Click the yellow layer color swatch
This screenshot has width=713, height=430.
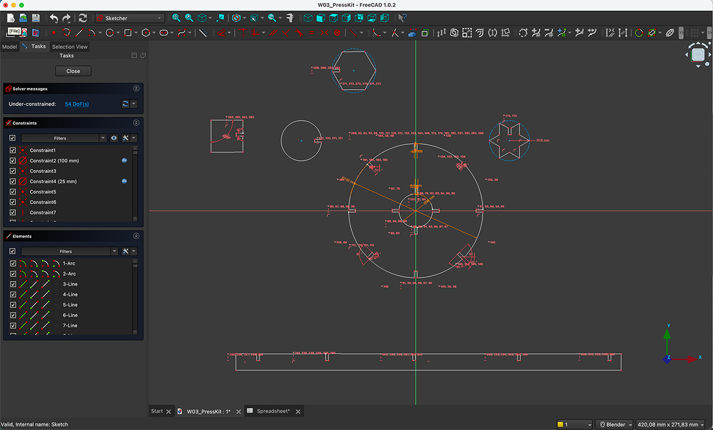coord(559,424)
